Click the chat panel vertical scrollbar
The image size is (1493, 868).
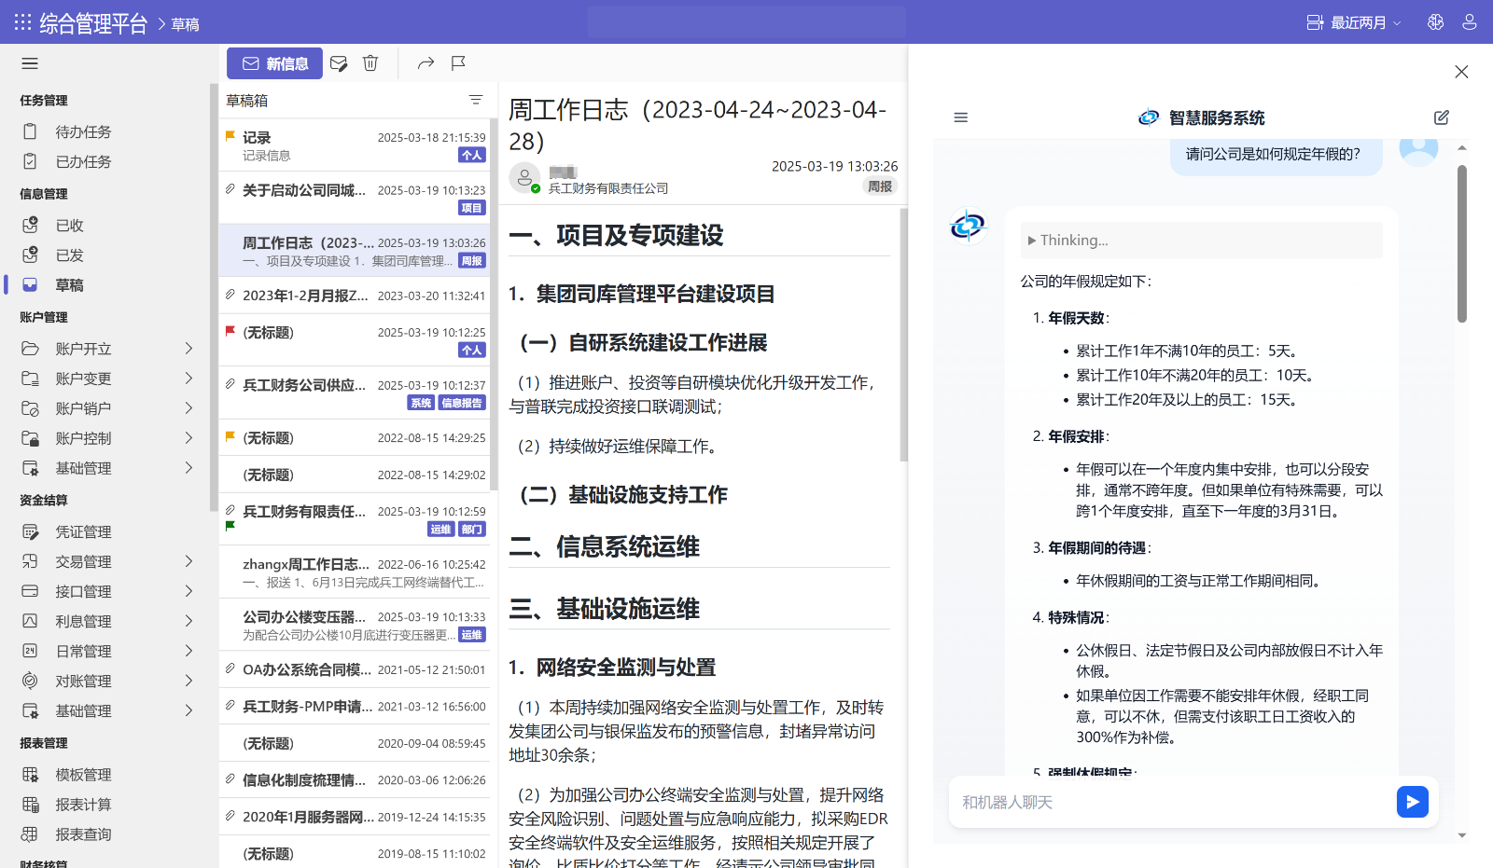[1461, 244]
